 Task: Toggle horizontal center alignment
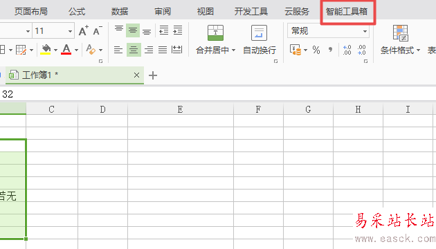coord(134,50)
